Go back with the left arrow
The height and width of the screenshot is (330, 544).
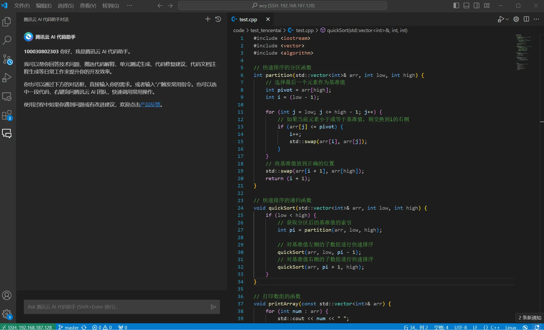(160, 6)
